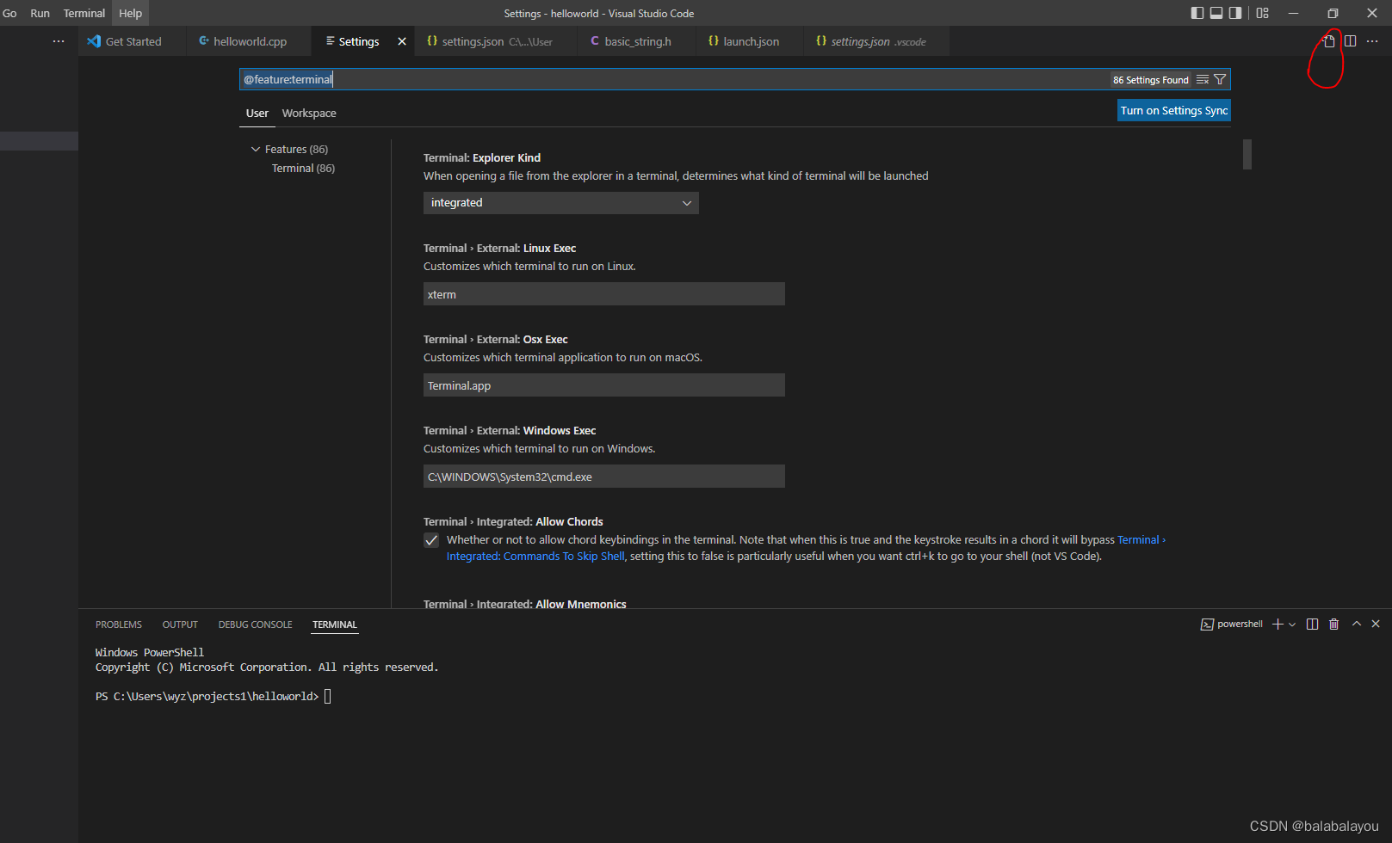Image resolution: width=1392 pixels, height=843 pixels.
Task: Edit the Windows Exec cmd.exe path field
Action: [x=604, y=477]
